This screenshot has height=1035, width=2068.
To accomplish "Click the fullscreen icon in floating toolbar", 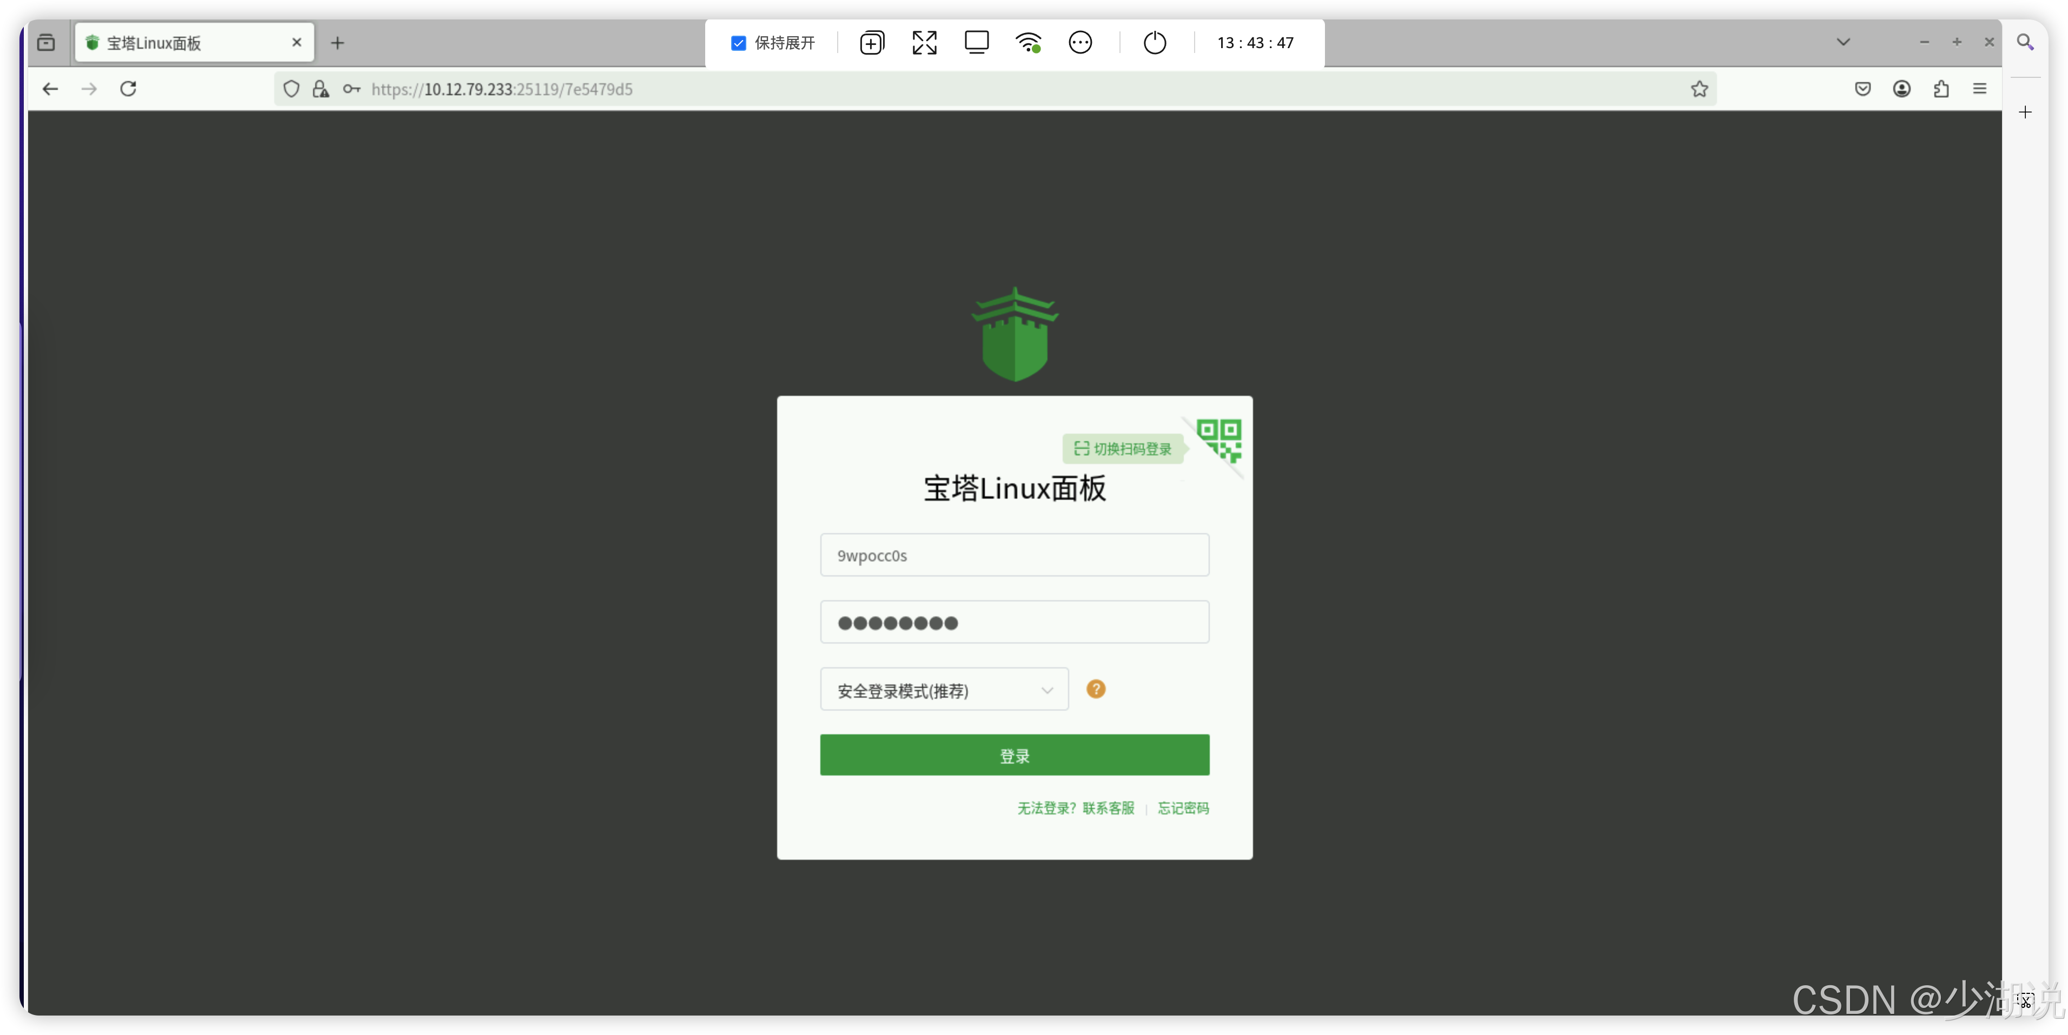I will pyautogui.click(x=924, y=43).
